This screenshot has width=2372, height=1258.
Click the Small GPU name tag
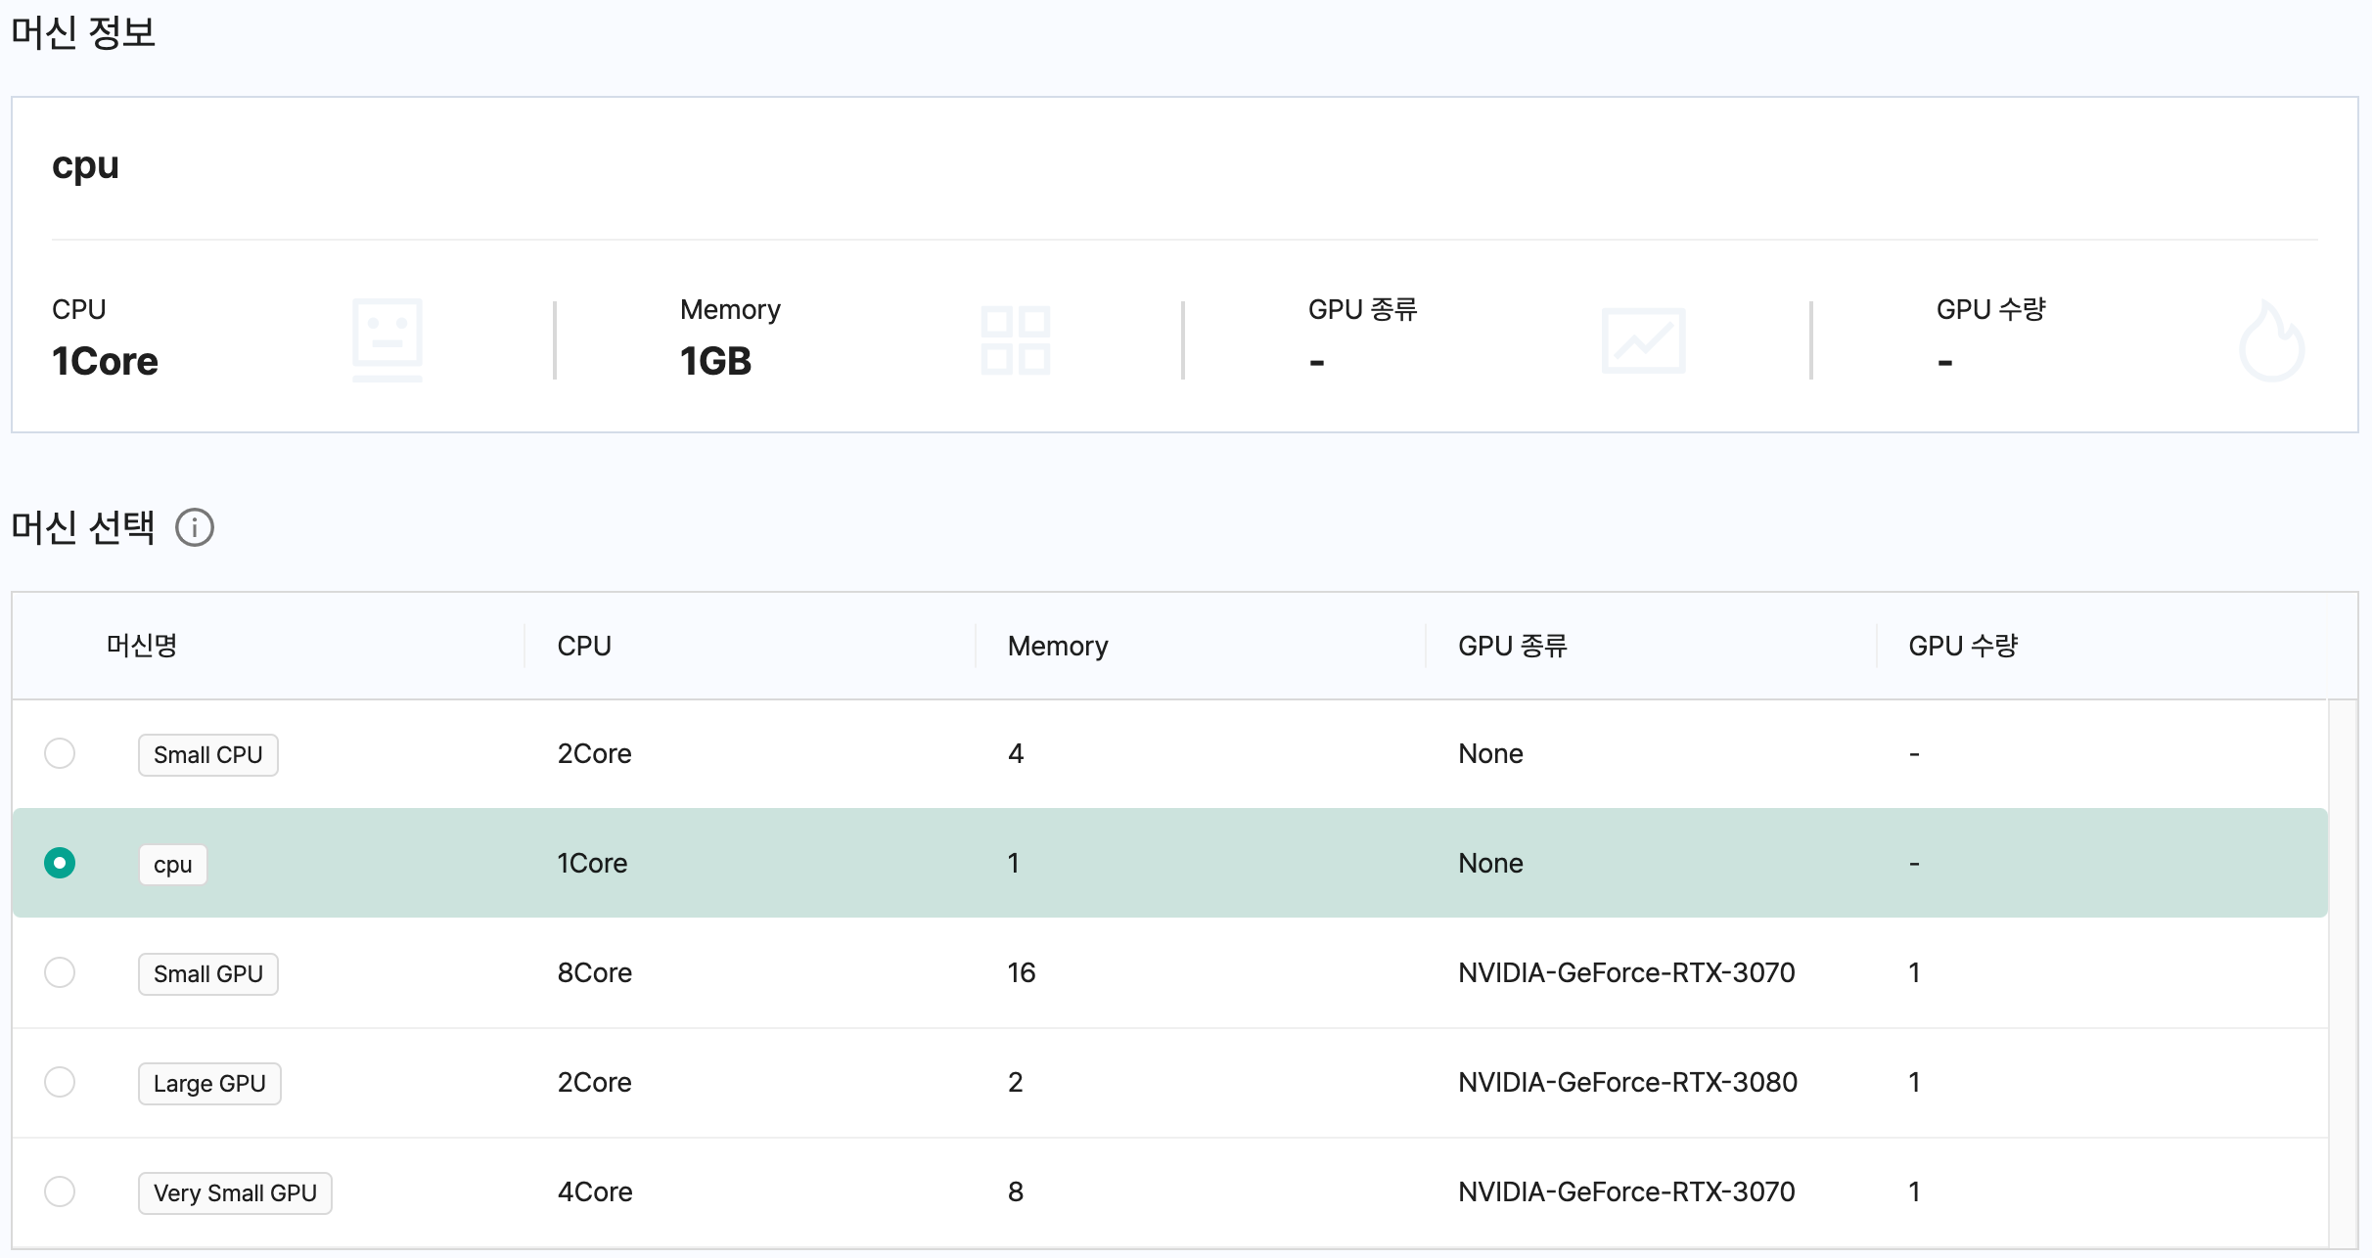pyautogui.click(x=207, y=974)
